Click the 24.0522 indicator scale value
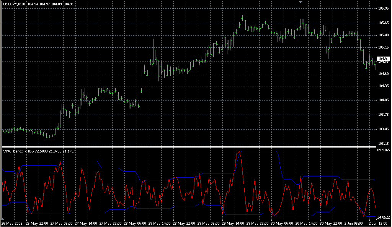This screenshot has width=392, height=227. point(384,217)
